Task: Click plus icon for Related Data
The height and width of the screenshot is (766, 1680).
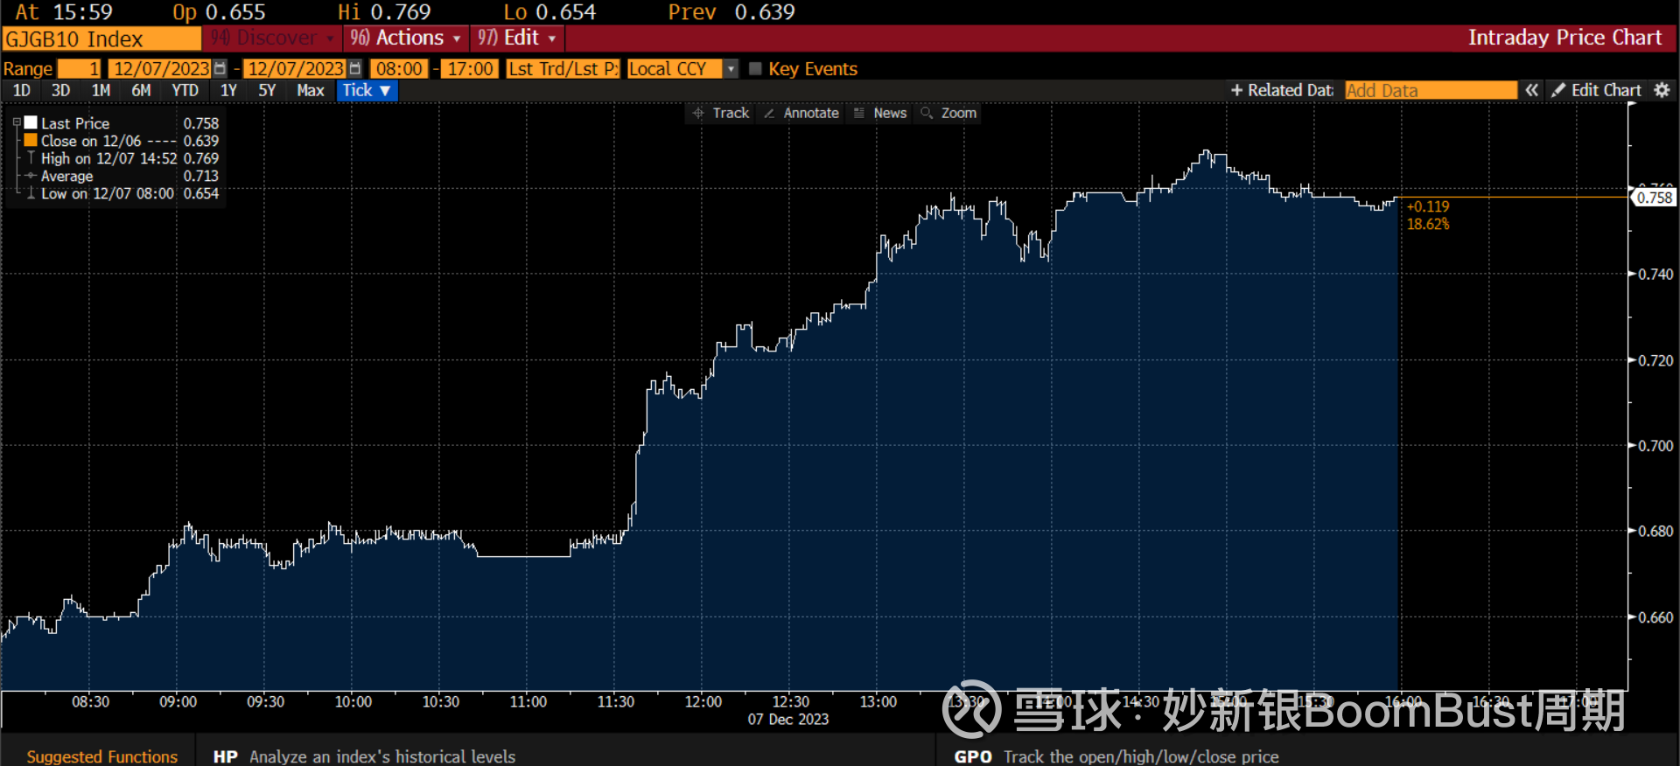Action: click(x=1236, y=90)
